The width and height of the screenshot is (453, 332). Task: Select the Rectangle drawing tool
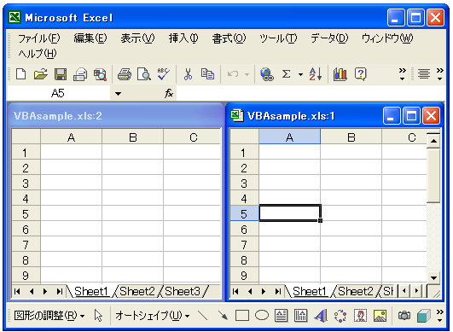(242, 316)
